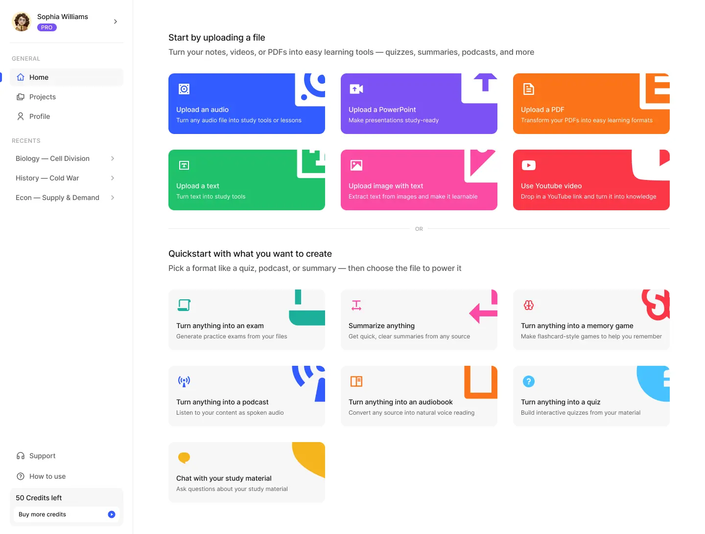Image resolution: width=705 pixels, height=534 pixels.
Task: Open the How to use link
Action: pyautogui.click(x=47, y=476)
